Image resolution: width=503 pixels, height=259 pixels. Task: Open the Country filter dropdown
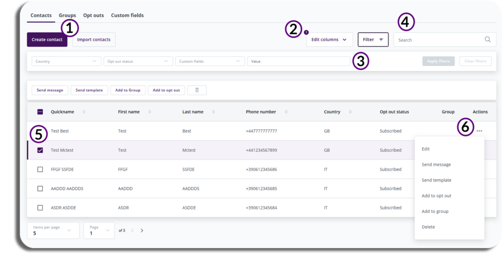pos(66,61)
